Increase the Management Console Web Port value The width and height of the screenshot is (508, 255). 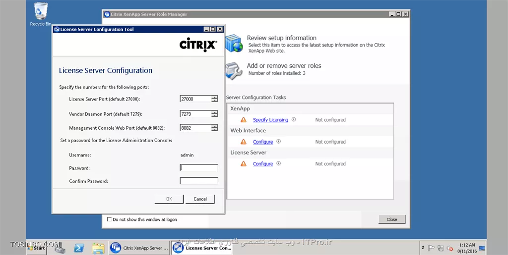(214, 126)
